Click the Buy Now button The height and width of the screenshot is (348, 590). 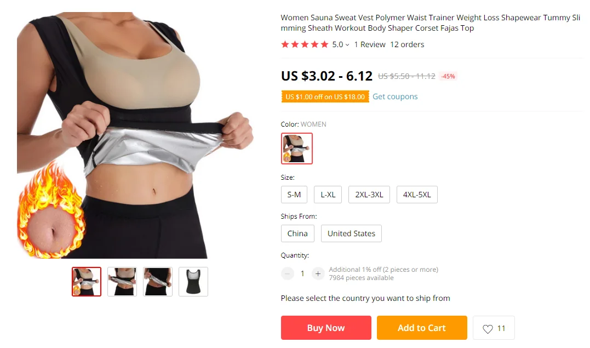pos(326,328)
